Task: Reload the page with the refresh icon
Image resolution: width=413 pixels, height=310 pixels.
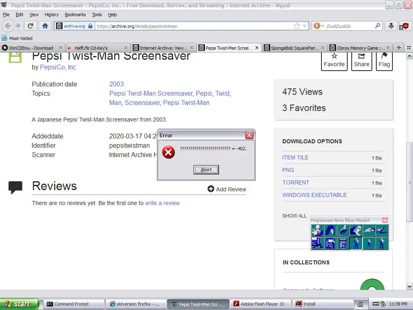Action: pyautogui.click(x=31, y=26)
